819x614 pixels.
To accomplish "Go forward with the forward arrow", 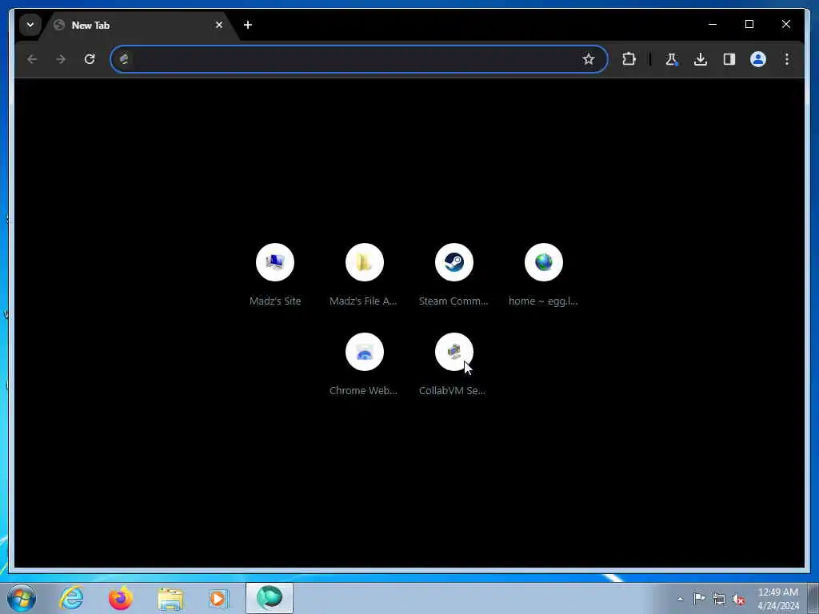I will [61, 59].
